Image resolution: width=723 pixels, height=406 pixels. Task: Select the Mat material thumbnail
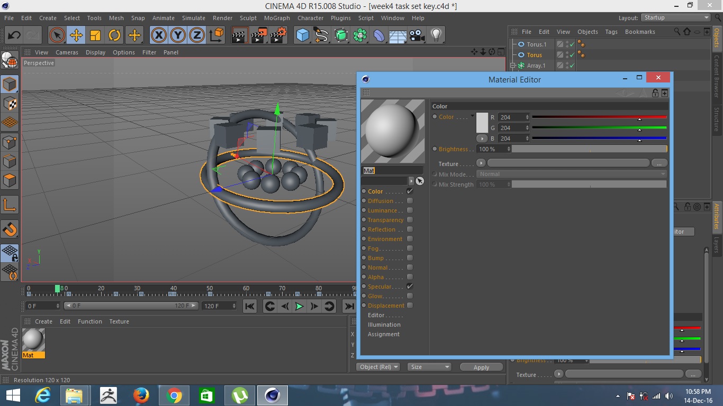[33, 339]
